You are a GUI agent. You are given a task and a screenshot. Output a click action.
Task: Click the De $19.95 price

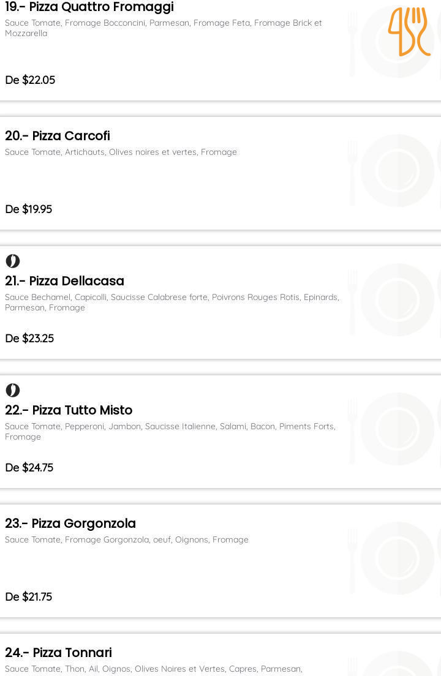pos(29,209)
